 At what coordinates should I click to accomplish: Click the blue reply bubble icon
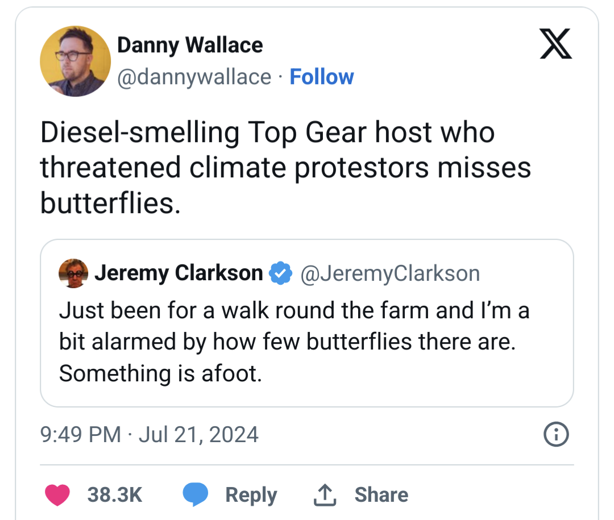[x=195, y=494]
